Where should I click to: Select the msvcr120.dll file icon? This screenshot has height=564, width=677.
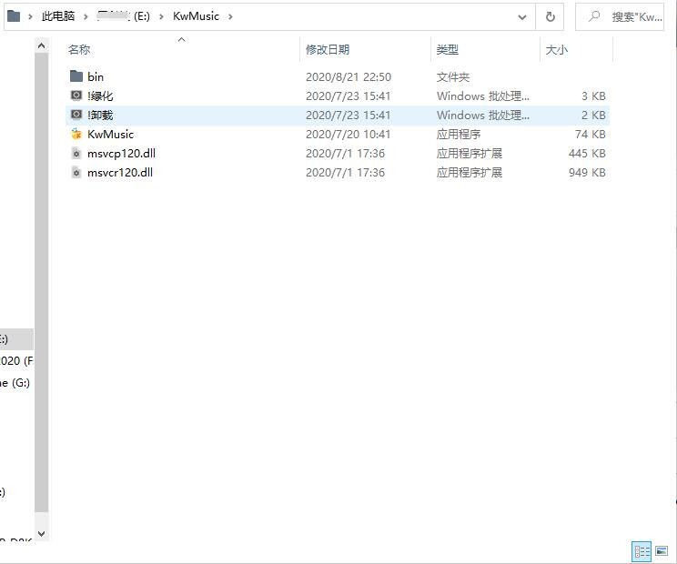point(76,173)
